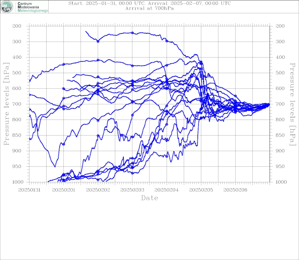Click the right axis 900 label

click(280, 151)
